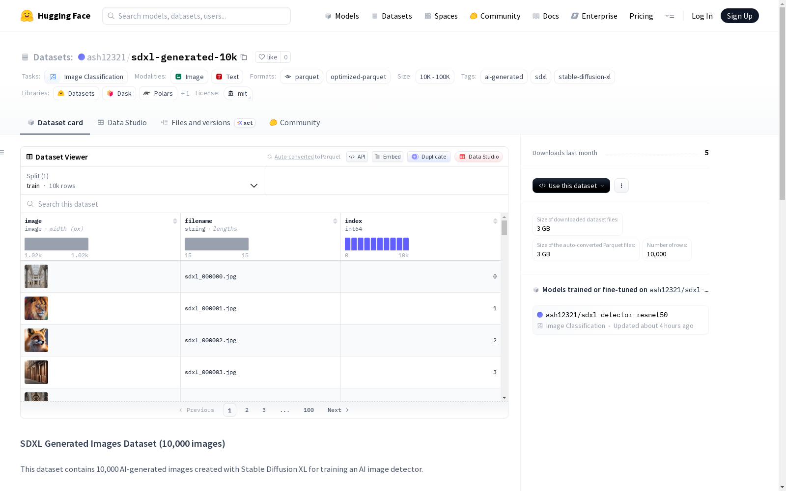The height and width of the screenshot is (491, 786).
Task: Click the parquet format tag
Action: [x=302, y=77]
